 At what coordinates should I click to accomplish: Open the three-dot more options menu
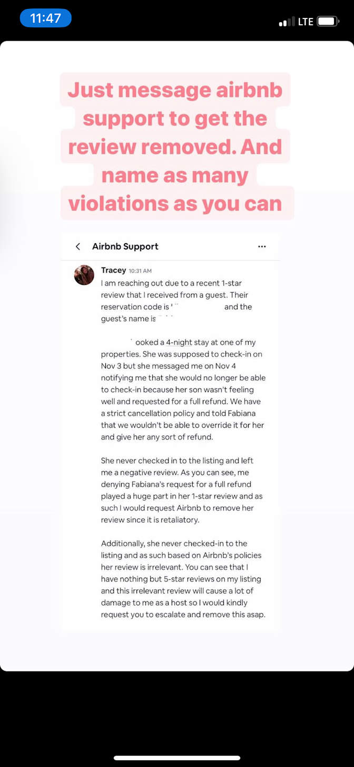tap(262, 246)
